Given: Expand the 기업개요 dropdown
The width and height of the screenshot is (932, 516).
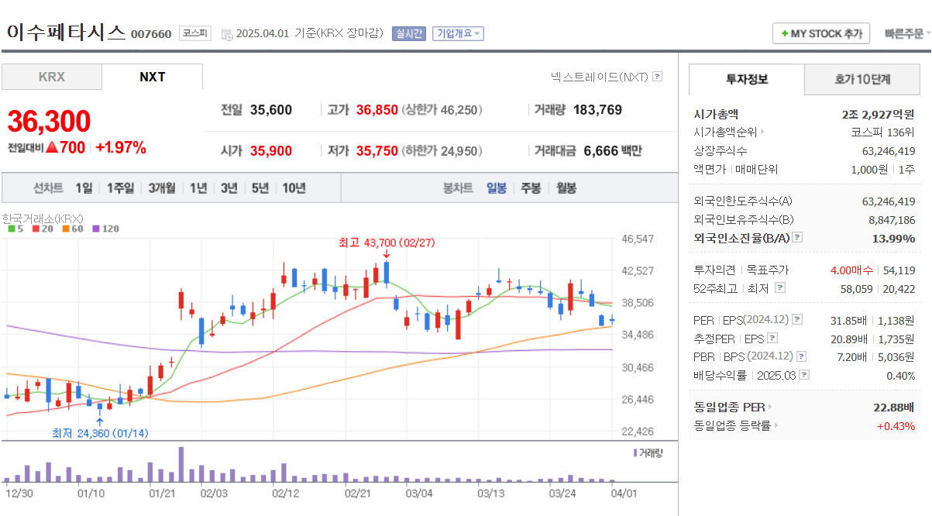Looking at the screenshot, I should (x=458, y=33).
